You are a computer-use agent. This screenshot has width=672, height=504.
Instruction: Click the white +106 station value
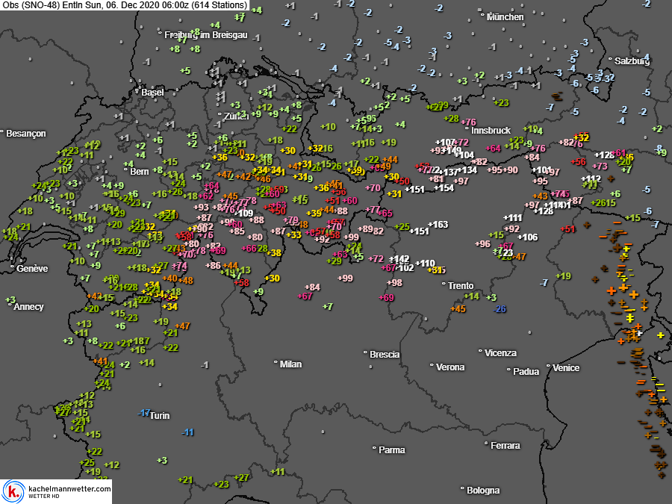(527, 237)
